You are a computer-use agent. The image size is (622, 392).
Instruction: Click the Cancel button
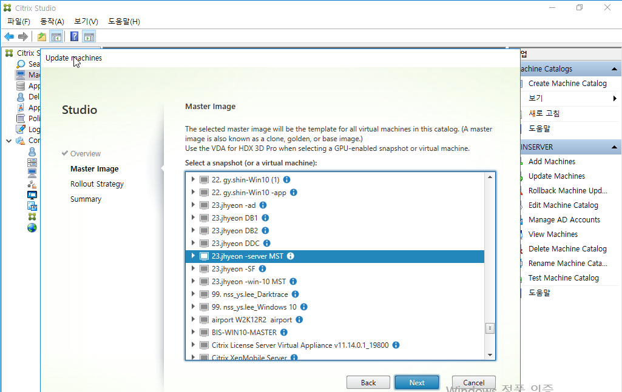[474, 382]
